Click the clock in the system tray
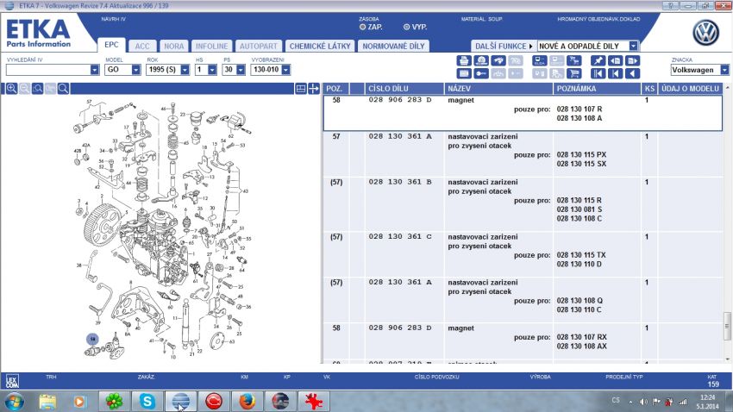 click(x=707, y=402)
